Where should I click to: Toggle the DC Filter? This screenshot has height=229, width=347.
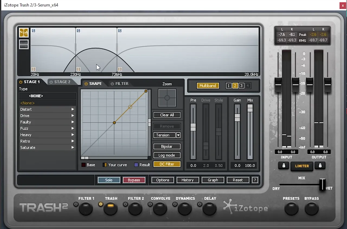167,164
